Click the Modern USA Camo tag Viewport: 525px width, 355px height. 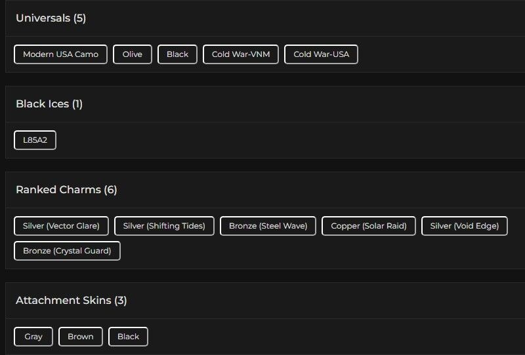[60, 54]
